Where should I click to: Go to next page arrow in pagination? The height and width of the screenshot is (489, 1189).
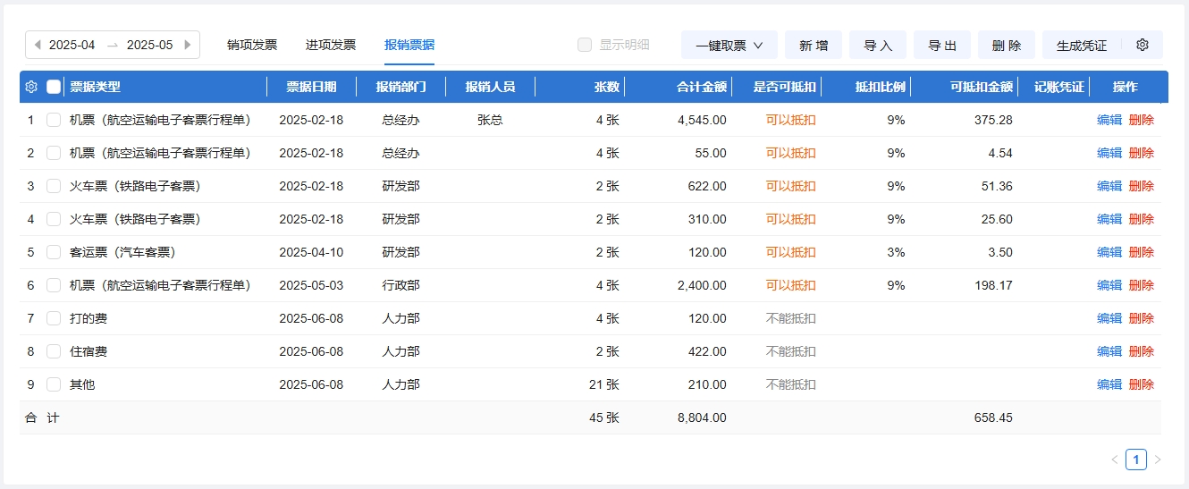tap(1158, 459)
